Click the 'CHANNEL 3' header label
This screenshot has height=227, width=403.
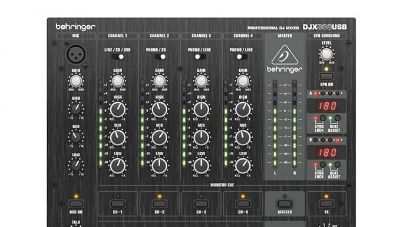pyautogui.click(x=201, y=36)
